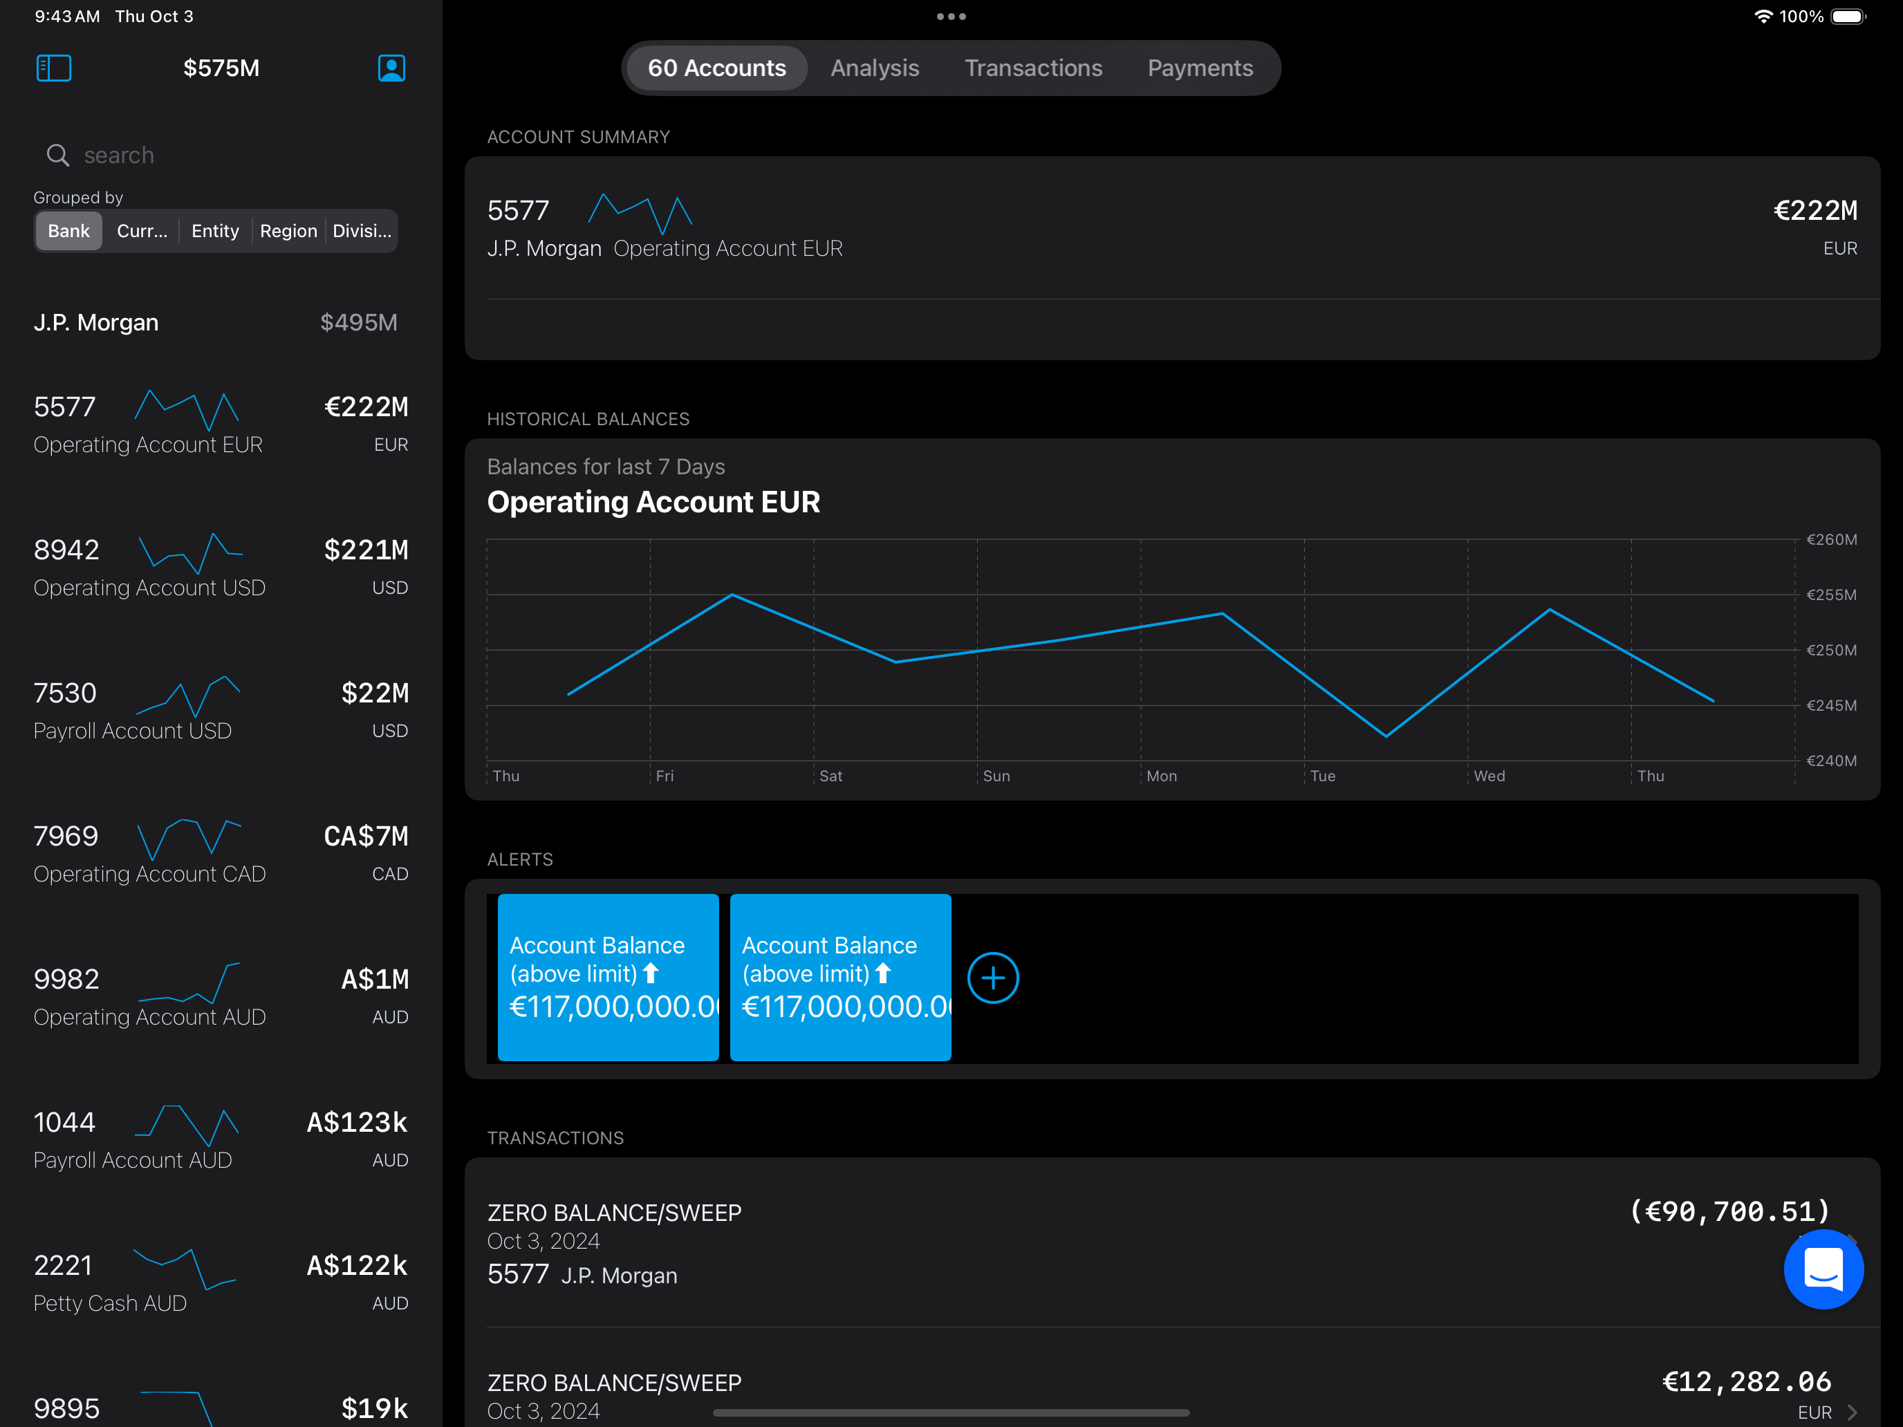
Task: Tap the search magnifier icon
Action: (x=57, y=156)
